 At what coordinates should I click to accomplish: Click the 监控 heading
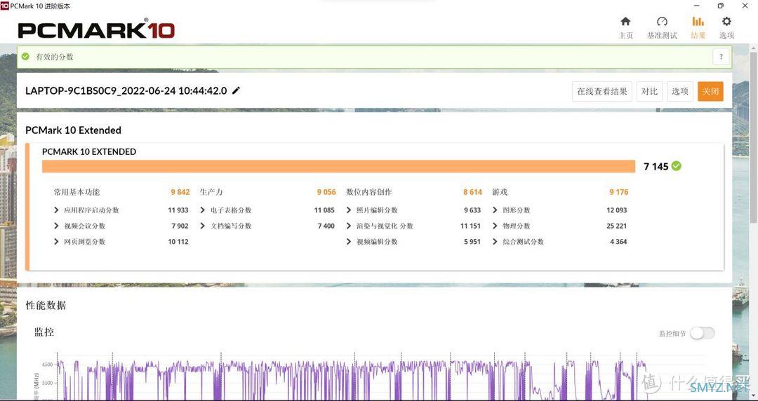[x=44, y=332]
